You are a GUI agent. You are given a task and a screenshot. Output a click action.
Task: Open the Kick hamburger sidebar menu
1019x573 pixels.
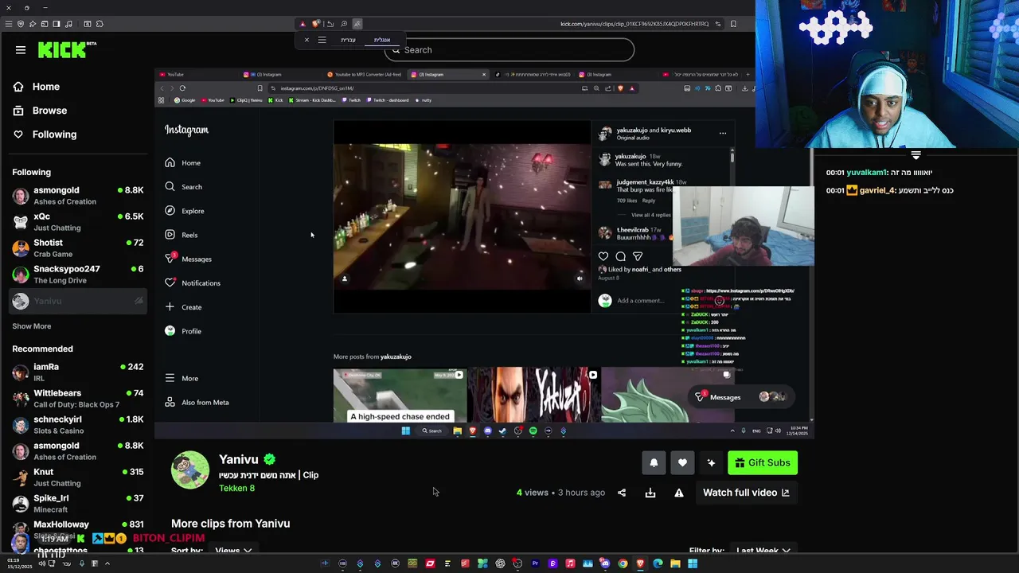pos(21,50)
